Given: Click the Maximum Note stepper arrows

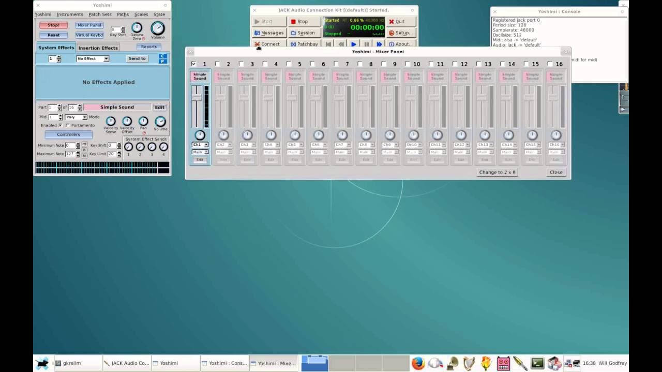Looking at the screenshot, I should coord(78,154).
